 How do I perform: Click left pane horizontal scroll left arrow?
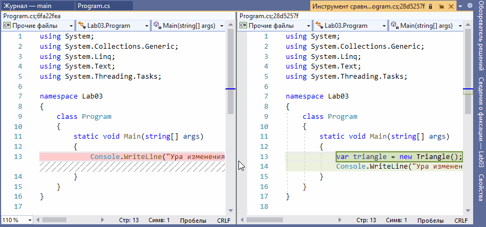click(x=38, y=220)
